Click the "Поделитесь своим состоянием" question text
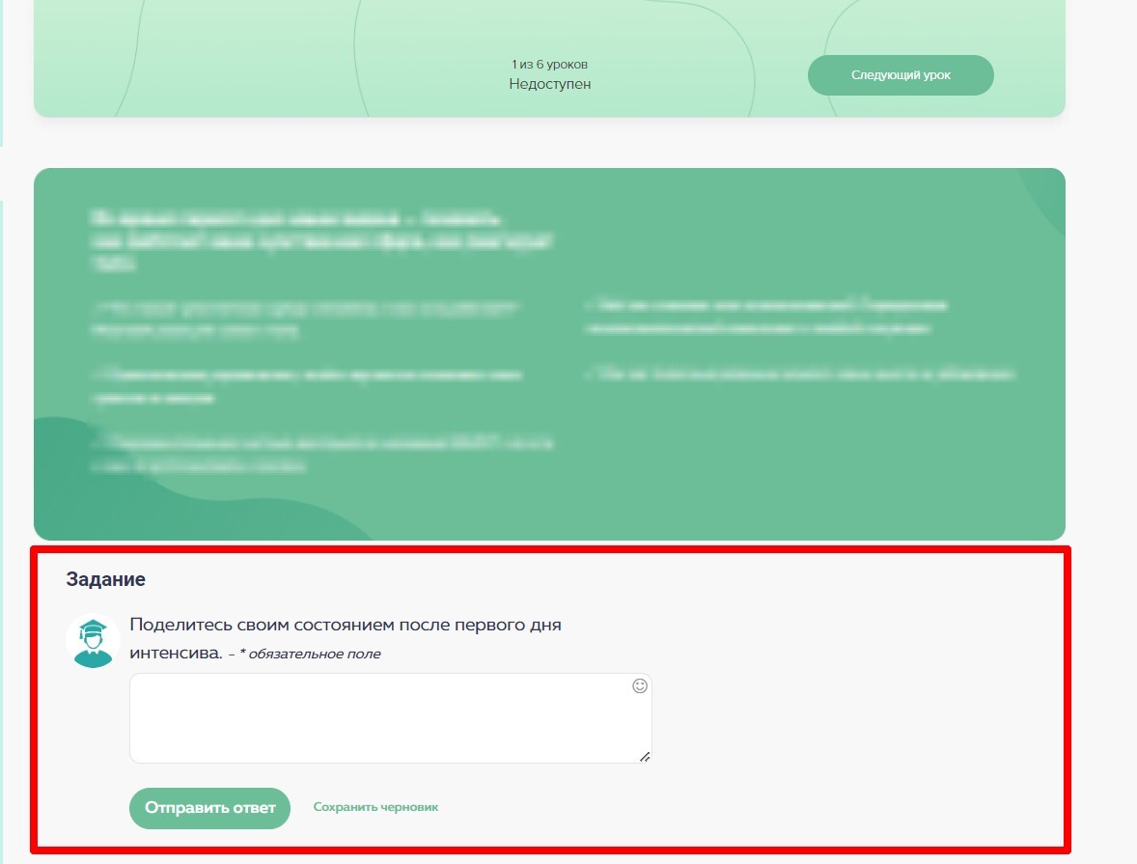 click(345, 625)
